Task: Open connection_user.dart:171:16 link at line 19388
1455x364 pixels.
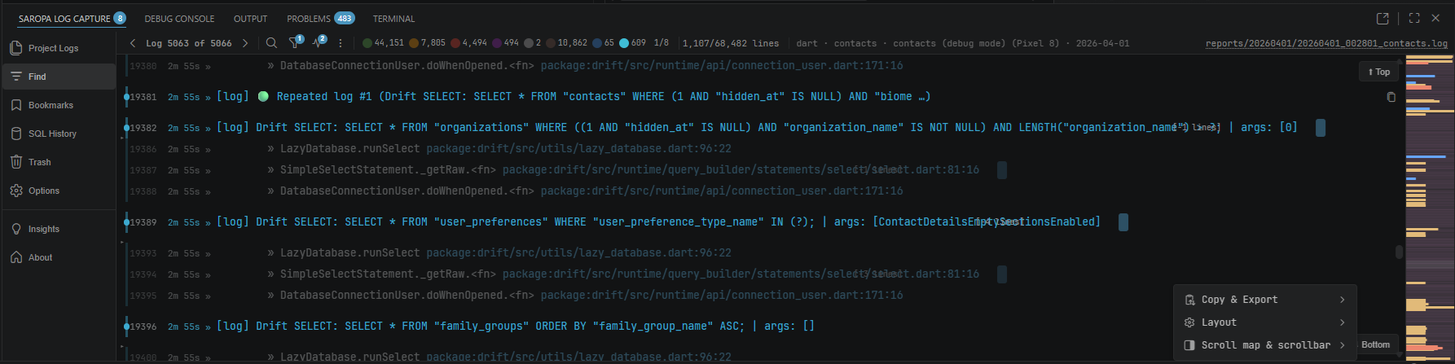Action: [x=722, y=191]
